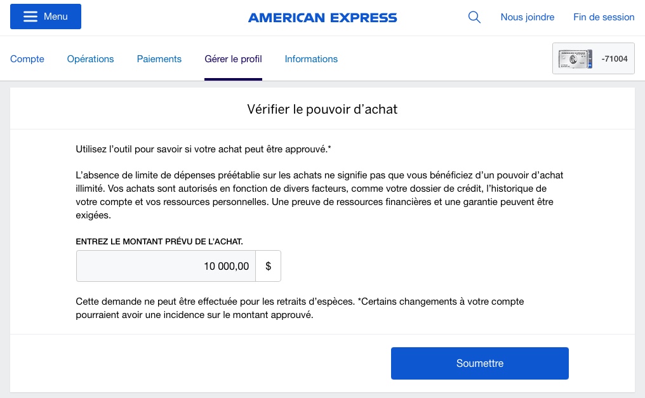Open the Informations tab
The image size is (645, 398).
tap(311, 58)
